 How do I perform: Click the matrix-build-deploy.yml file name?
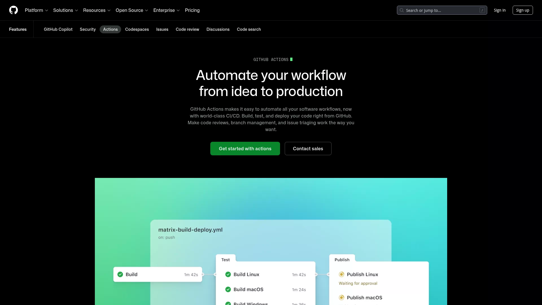coord(191,230)
